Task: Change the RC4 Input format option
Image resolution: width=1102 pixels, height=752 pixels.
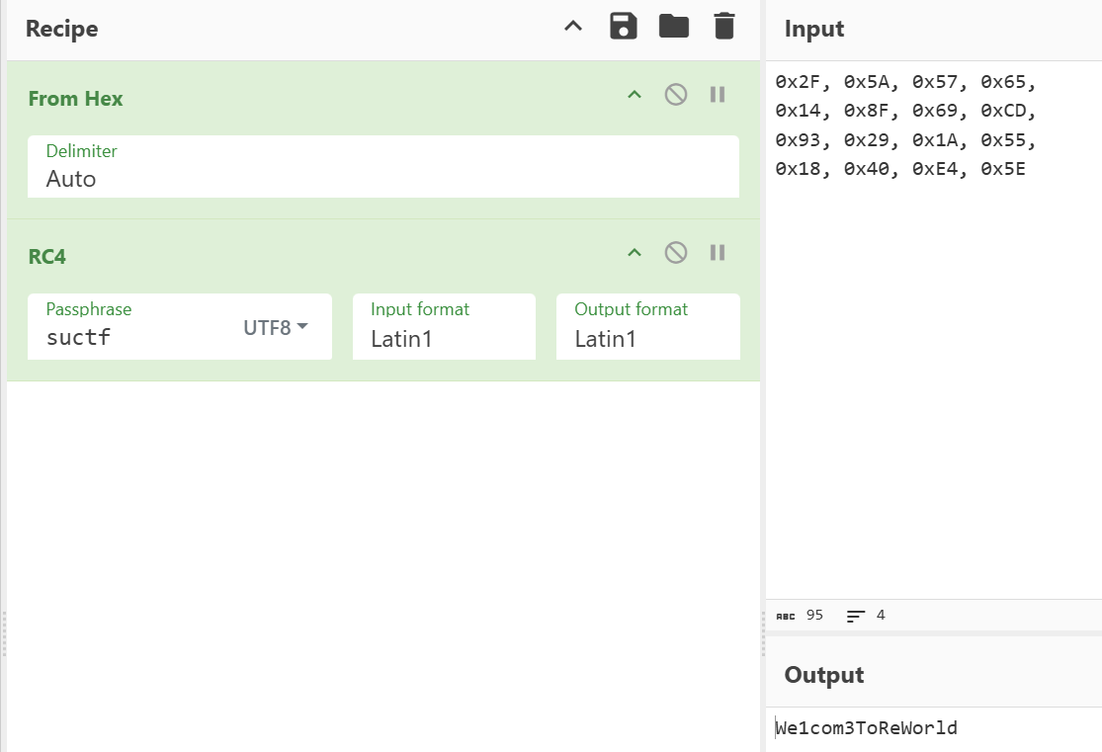Action: tap(444, 339)
